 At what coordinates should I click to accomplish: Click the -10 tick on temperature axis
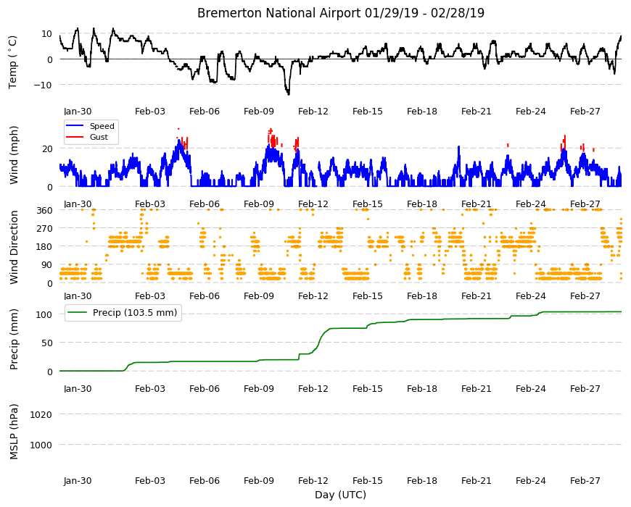coord(43,85)
